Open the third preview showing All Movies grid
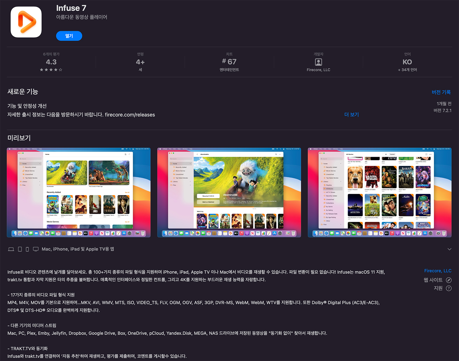Screen dimensions: 459x361 pos(379,192)
